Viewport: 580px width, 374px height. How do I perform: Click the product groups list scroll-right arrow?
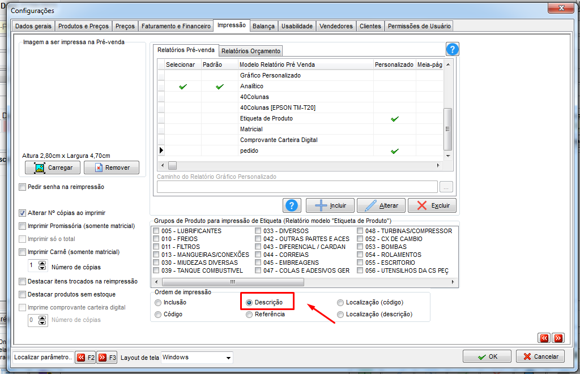coord(453,282)
